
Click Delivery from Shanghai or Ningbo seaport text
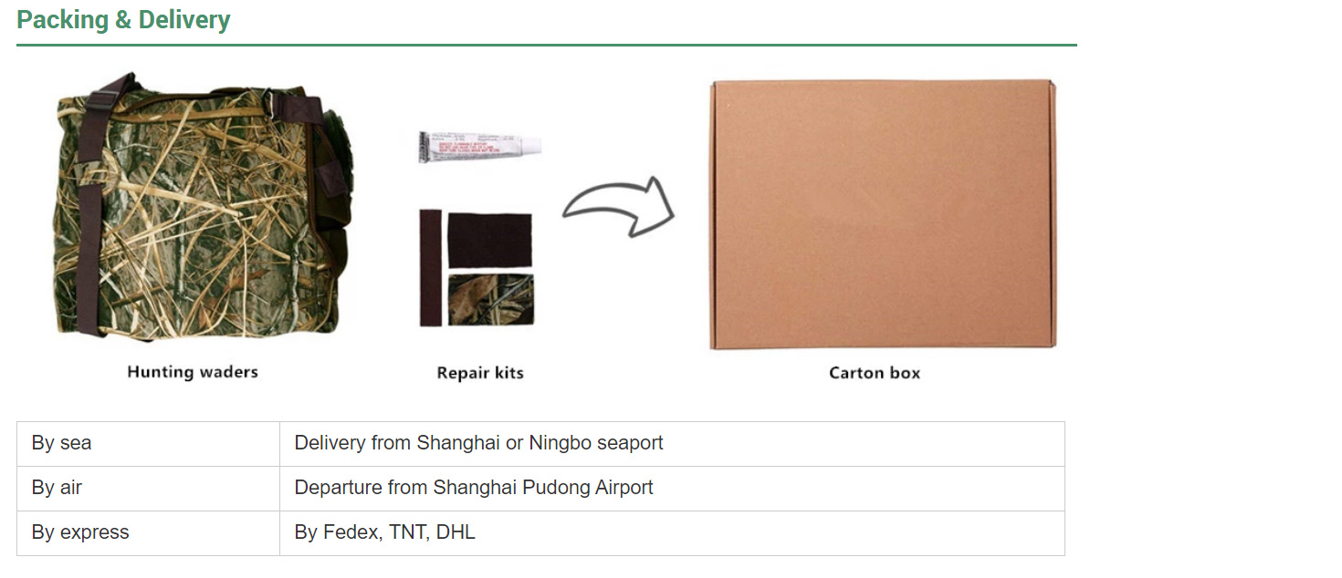click(x=478, y=444)
